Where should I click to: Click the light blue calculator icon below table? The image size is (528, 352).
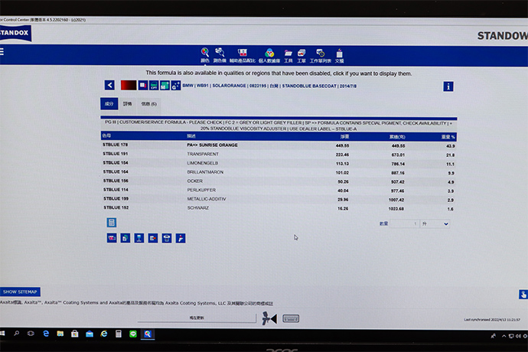pos(112,223)
